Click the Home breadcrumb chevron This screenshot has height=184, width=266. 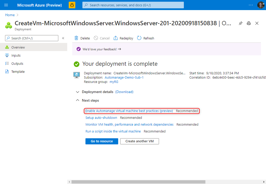pyautogui.click(x=18, y=15)
